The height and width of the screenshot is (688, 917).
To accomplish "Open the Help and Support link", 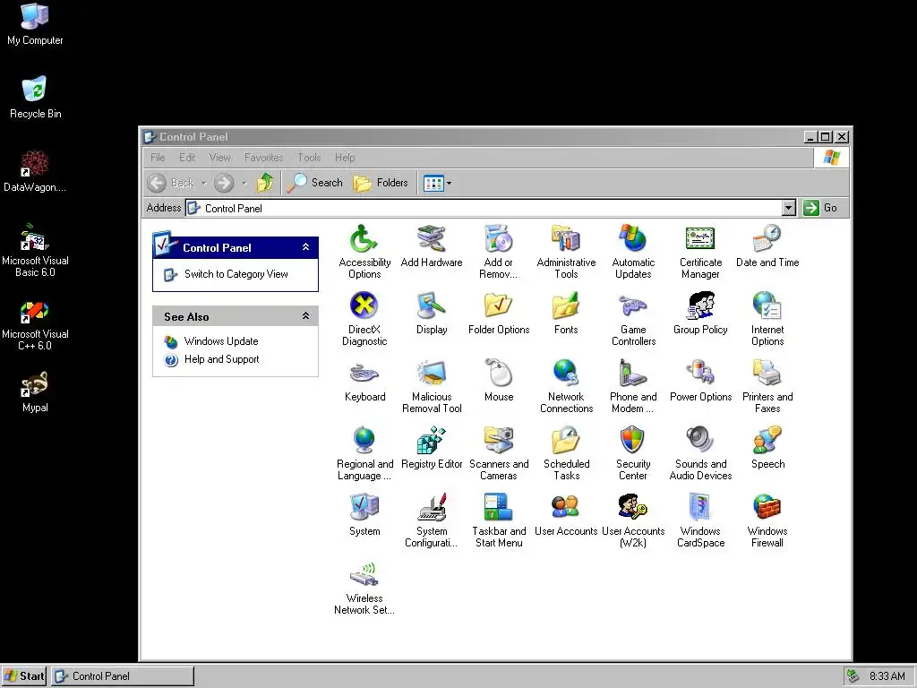I will click(x=221, y=359).
